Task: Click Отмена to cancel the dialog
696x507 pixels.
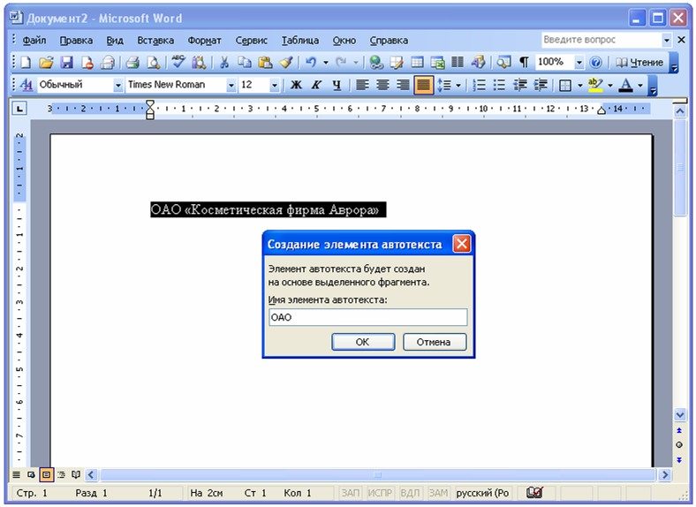Action: coord(434,342)
